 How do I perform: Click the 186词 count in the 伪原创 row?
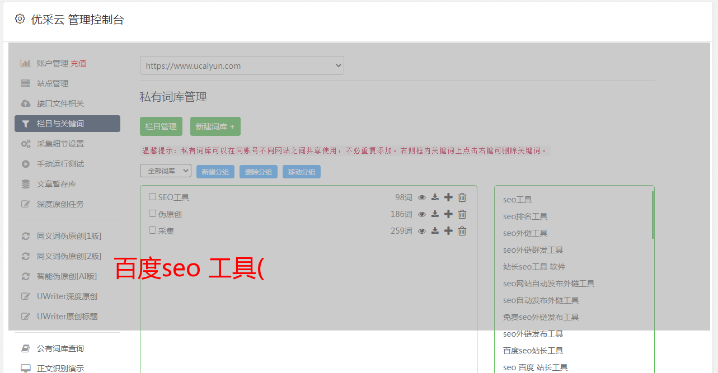coord(401,214)
